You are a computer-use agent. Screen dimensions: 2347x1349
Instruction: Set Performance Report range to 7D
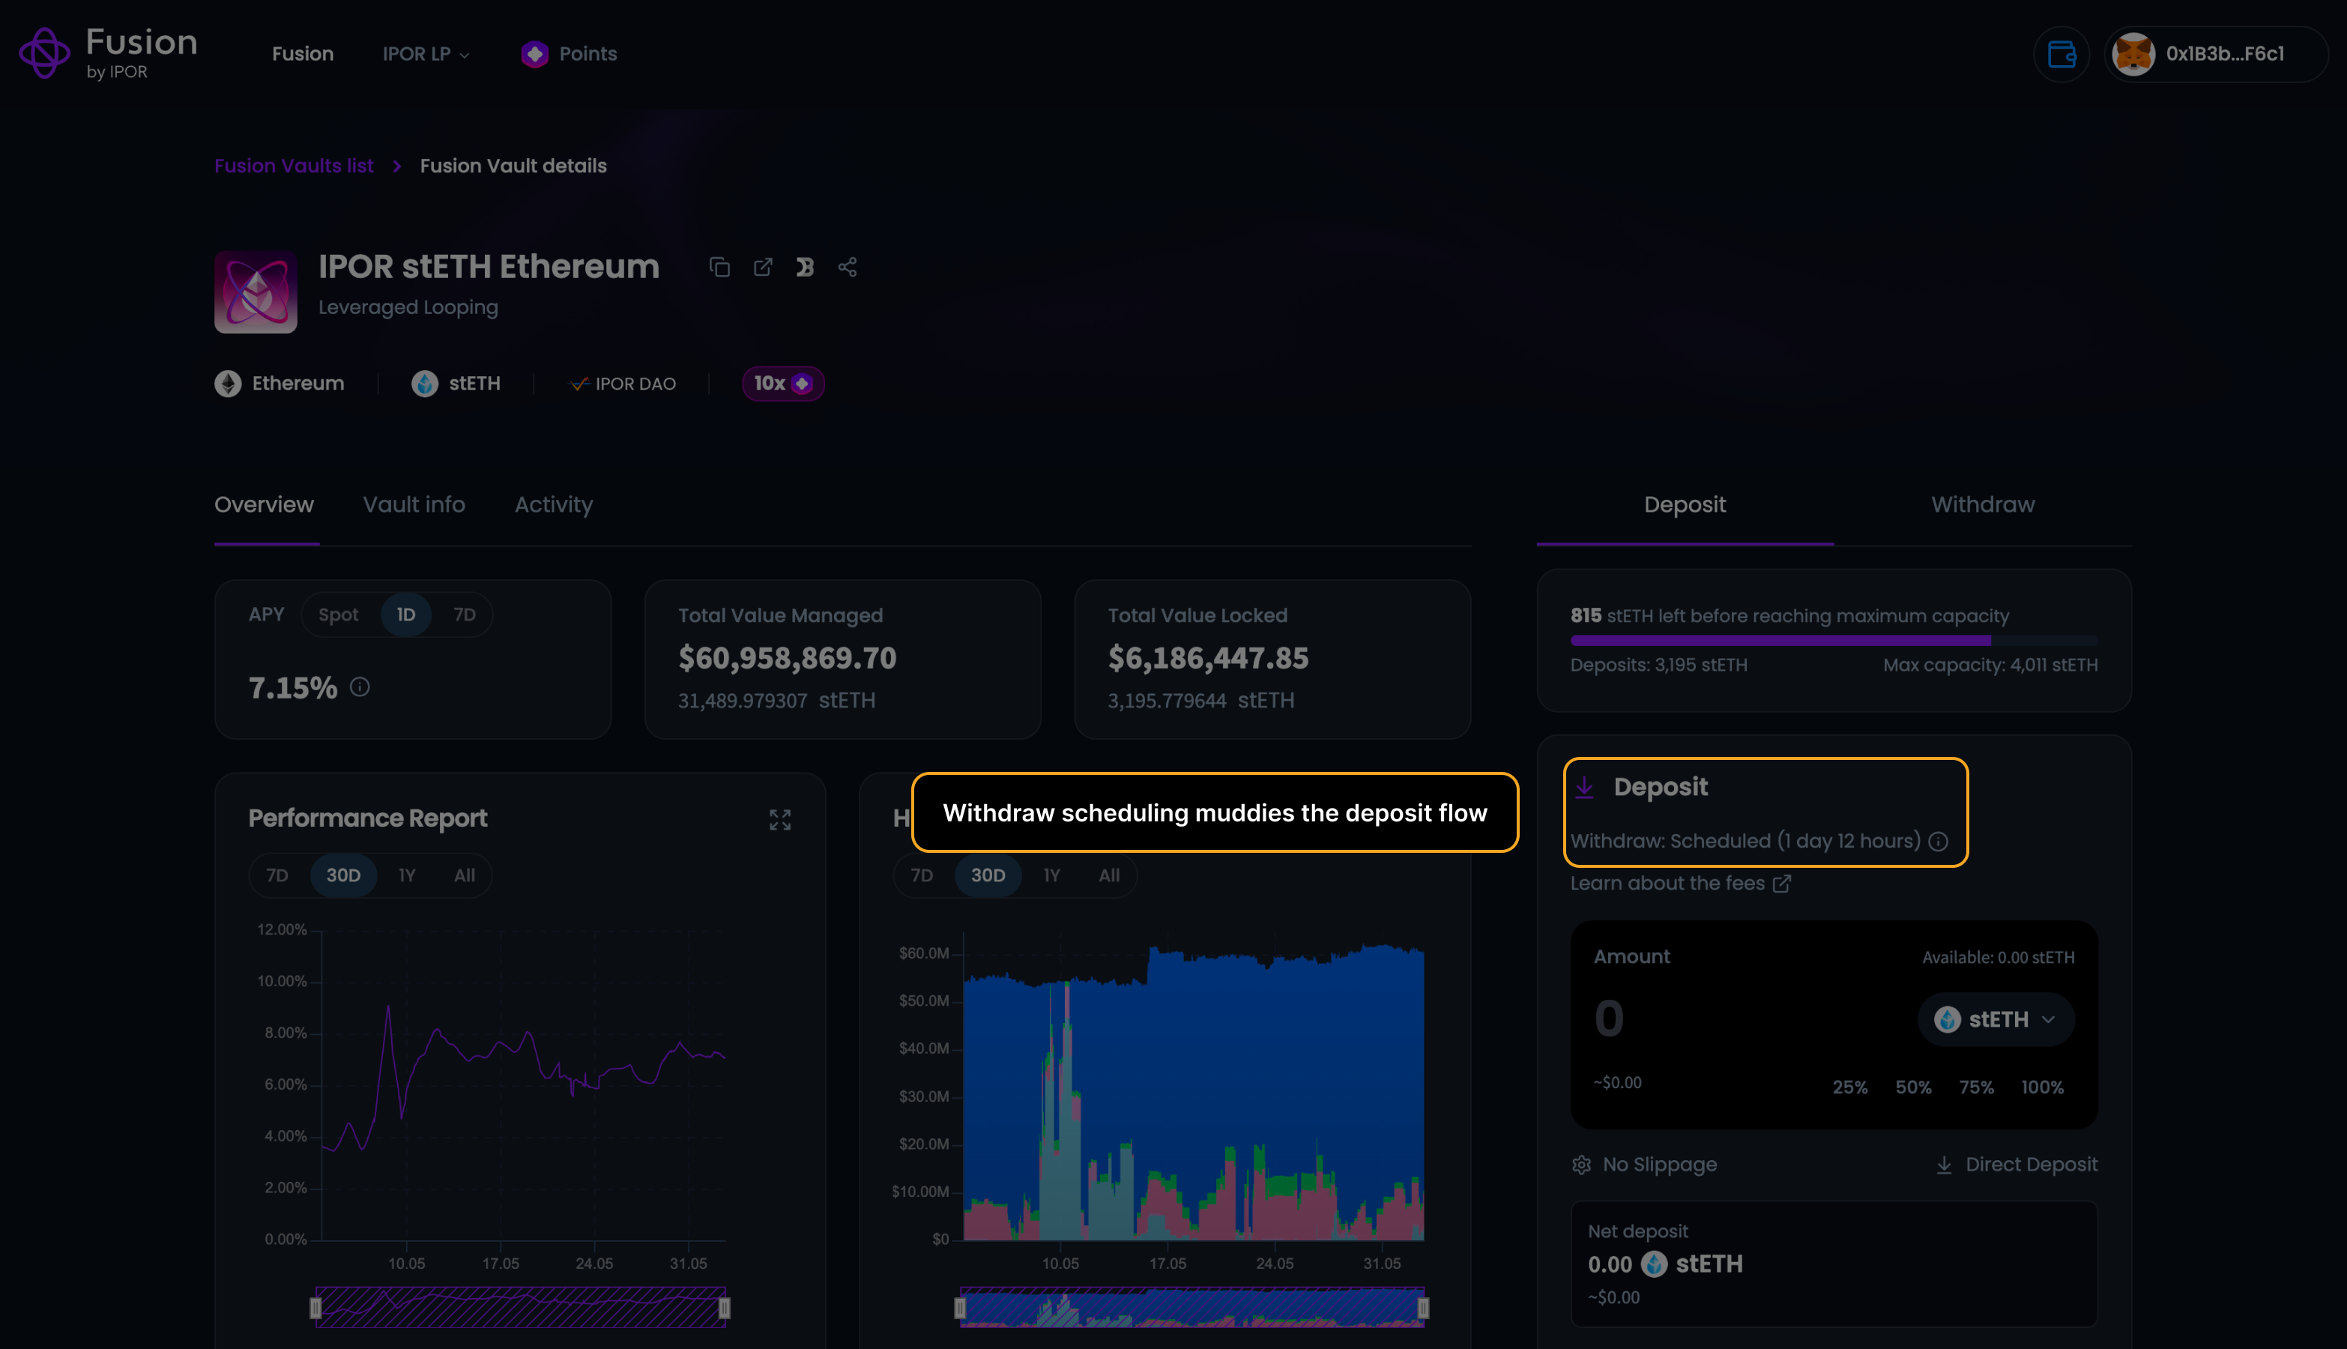tap(277, 875)
